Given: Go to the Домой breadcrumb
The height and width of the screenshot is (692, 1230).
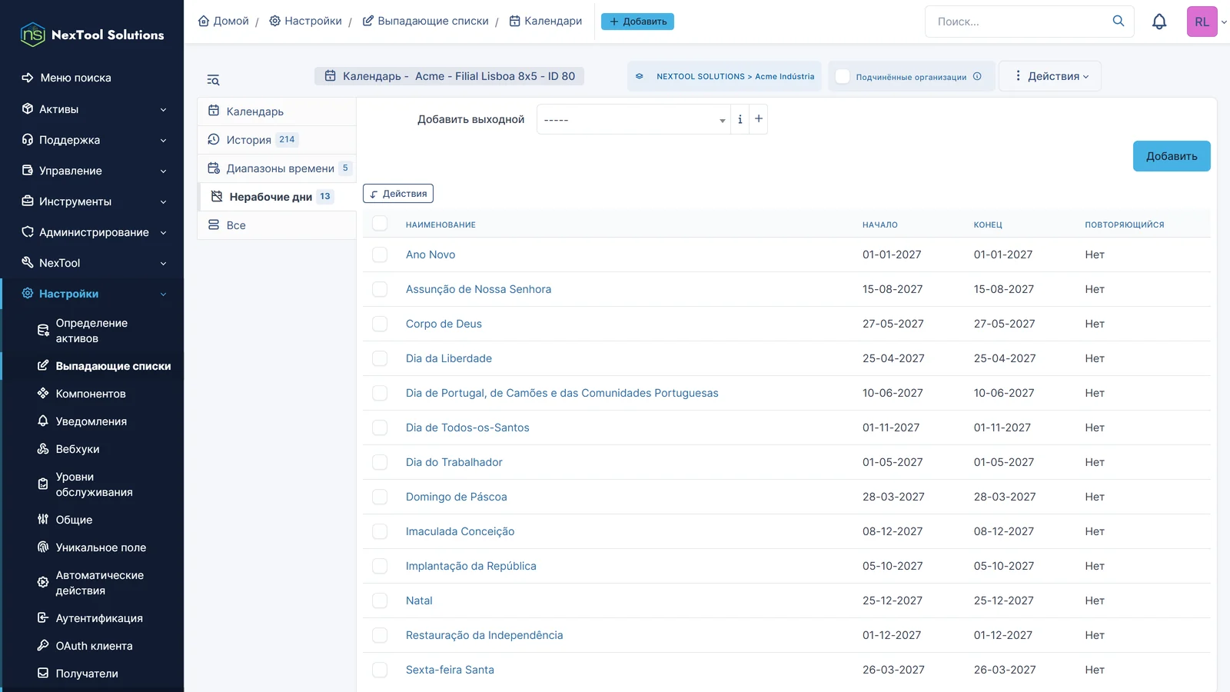Looking at the screenshot, I should pos(224,21).
